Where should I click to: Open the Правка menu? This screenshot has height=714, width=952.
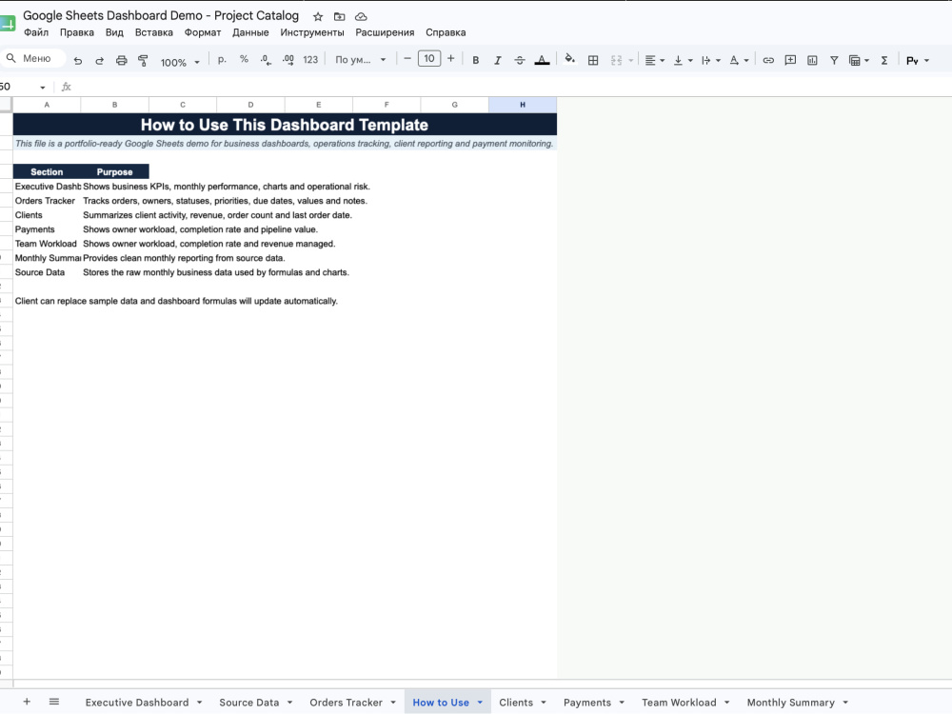click(76, 32)
